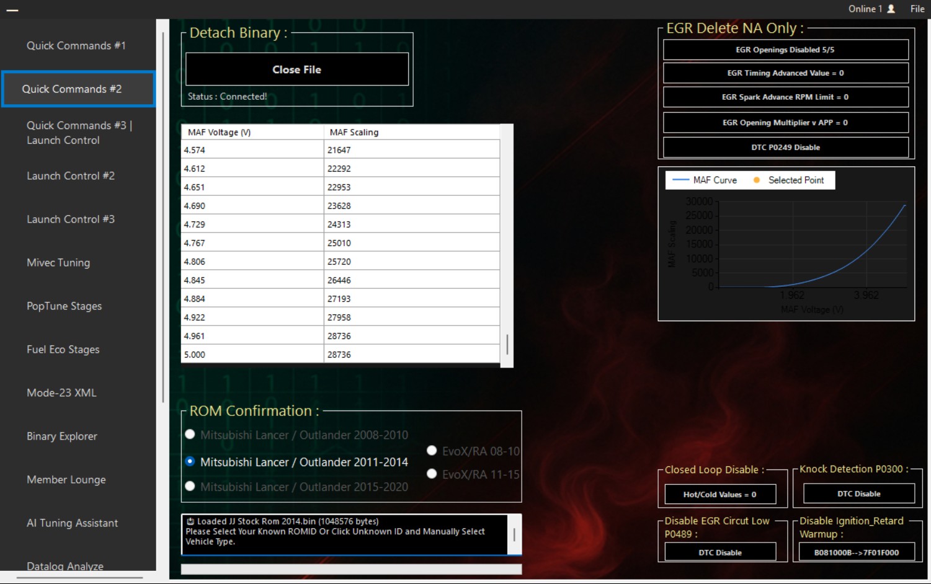Open the Binary Explorer section
931x584 pixels.
[61, 436]
